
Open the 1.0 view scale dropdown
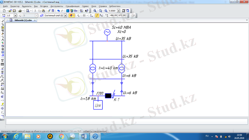click(16, 15)
